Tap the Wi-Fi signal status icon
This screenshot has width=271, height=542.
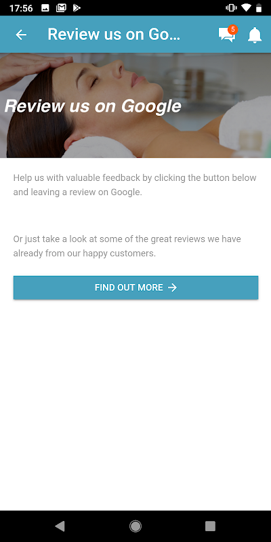click(246, 8)
